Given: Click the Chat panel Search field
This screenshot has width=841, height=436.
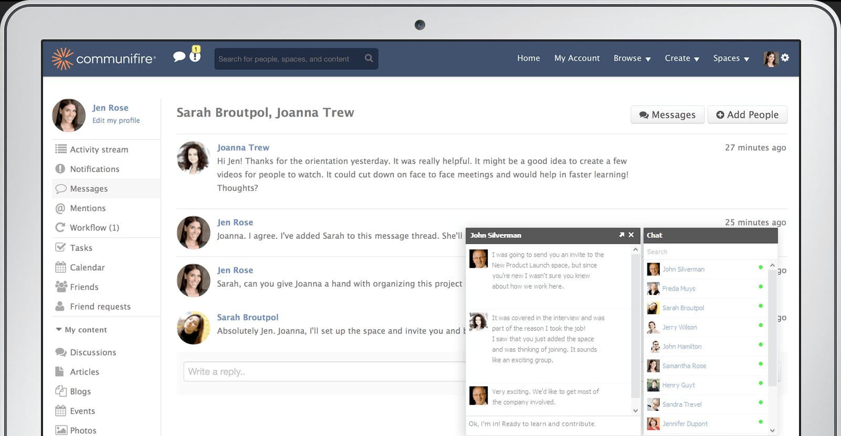Looking at the screenshot, I should (x=710, y=252).
